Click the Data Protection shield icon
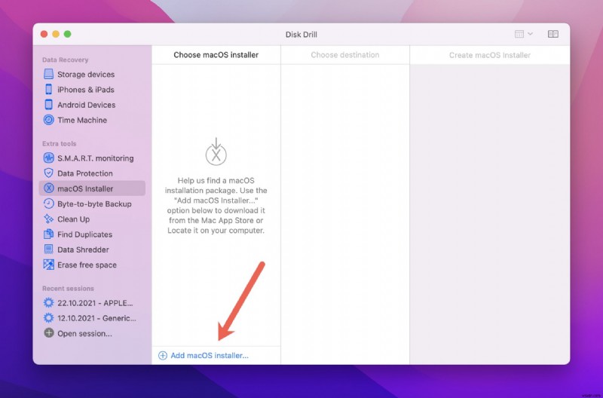The width and height of the screenshot is (603, 398). click(x=48, y=173)
